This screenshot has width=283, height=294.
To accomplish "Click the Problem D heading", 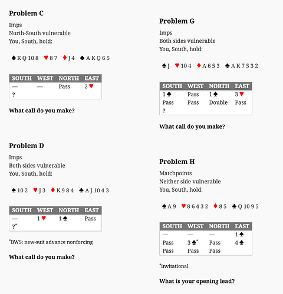I will [x=27, y=146].
